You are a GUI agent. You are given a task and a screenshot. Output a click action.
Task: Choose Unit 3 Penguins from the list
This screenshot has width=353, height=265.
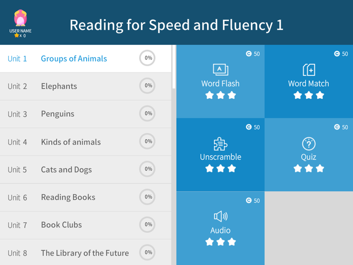pyautogui.click(x=85, y=114)
